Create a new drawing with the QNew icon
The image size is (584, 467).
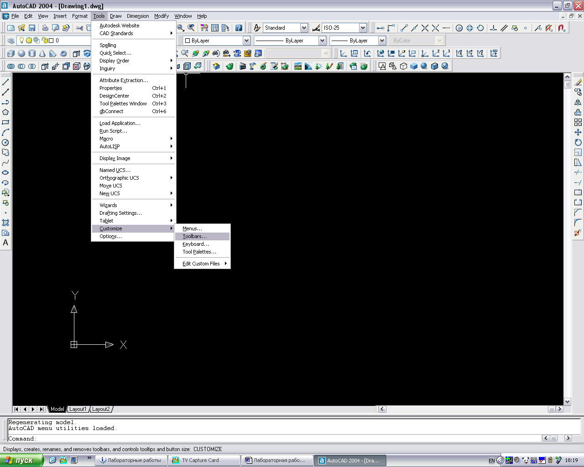pos(11,28)
